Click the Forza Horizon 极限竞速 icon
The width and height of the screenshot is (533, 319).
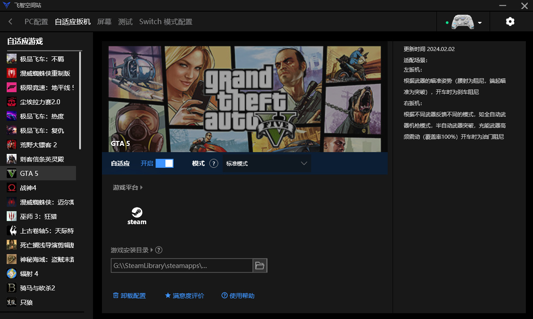[x=12, y=87]
